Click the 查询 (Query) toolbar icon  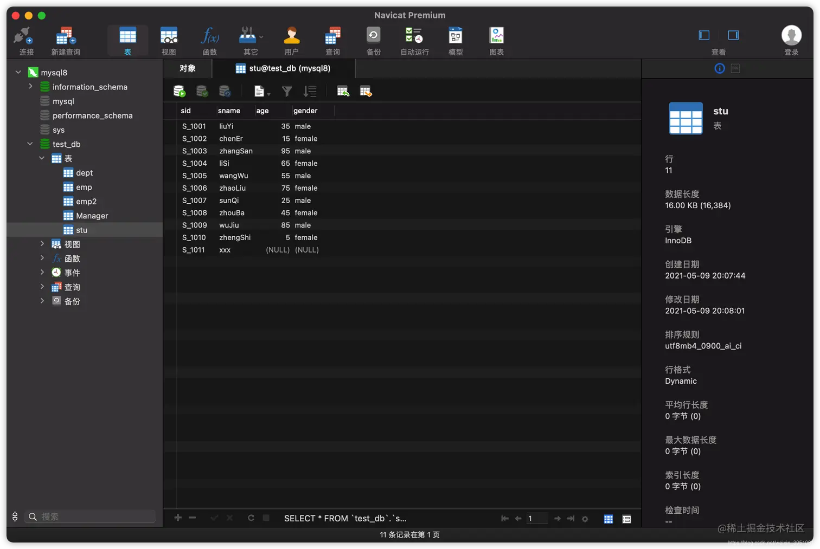tap(332, 36)
